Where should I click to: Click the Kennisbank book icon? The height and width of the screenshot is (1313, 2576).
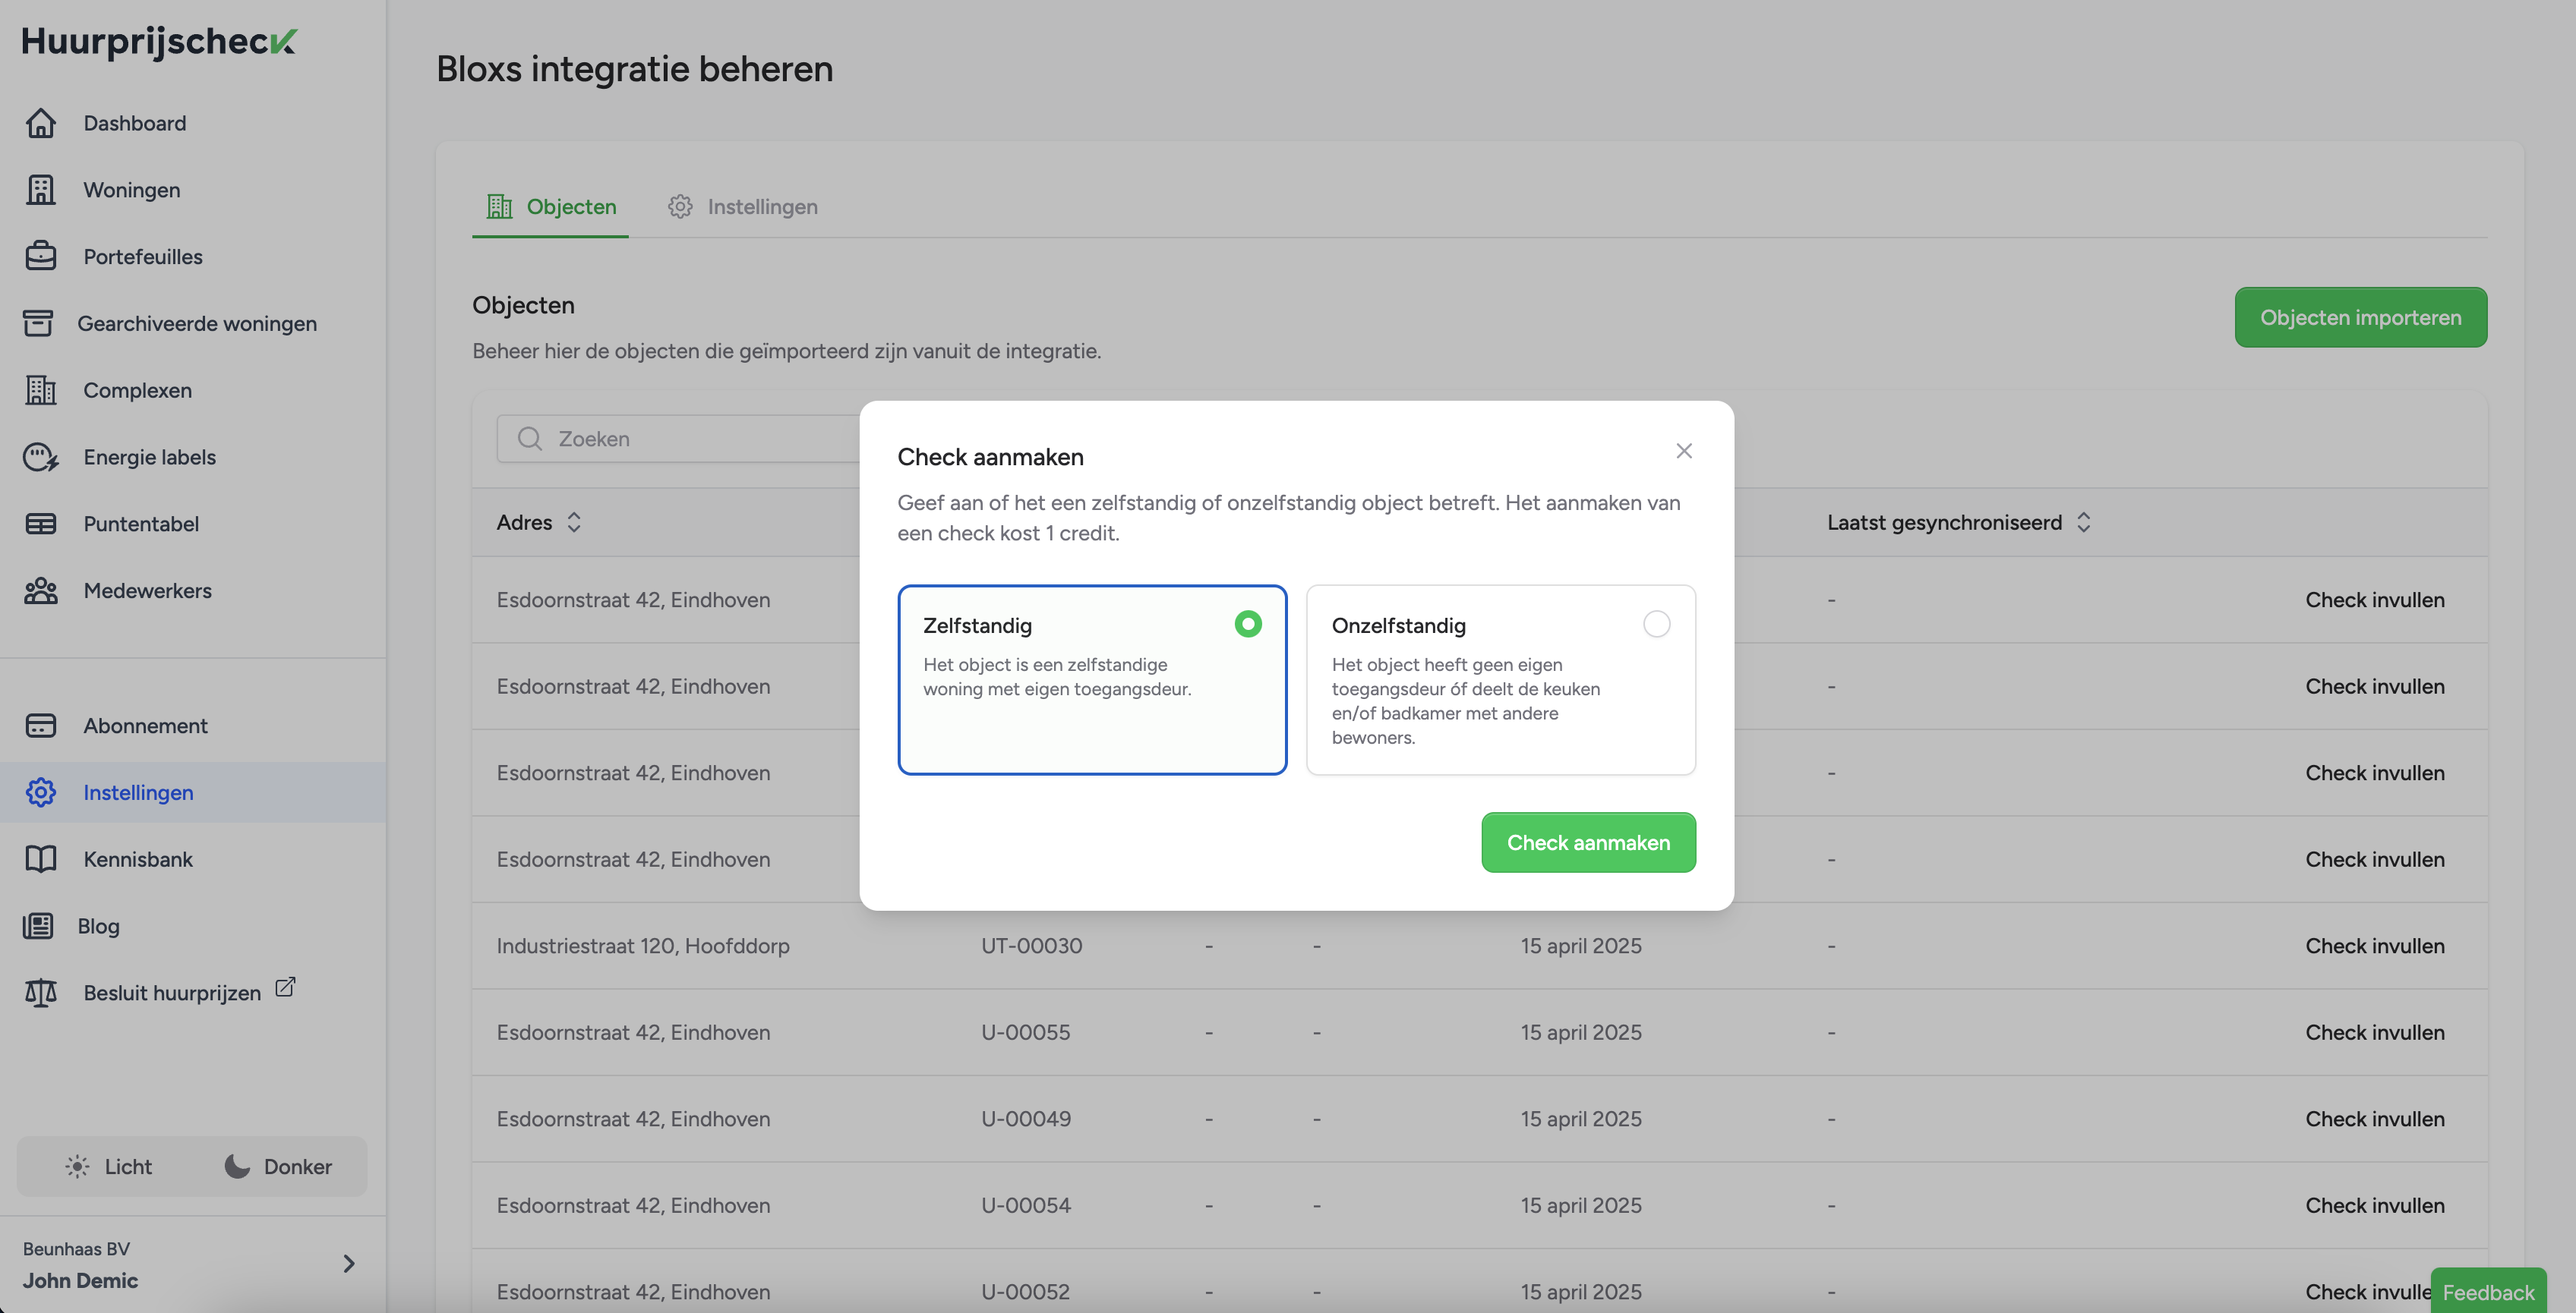[x=41, y=859]
